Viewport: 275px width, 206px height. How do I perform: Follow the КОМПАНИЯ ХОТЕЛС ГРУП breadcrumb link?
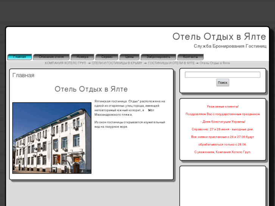tap(65, 63)
